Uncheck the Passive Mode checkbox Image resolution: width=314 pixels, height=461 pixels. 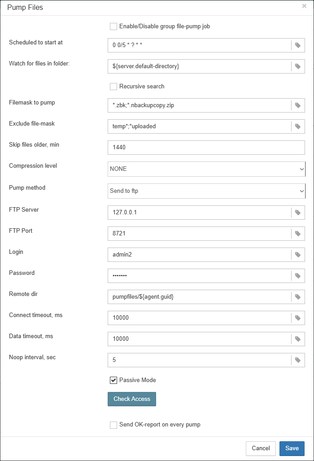tap(113, 380)
